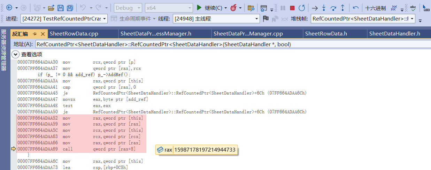Open the x64 platform dropdown
Viewport: 431px width, 170px height.
[x=169, y=8]
